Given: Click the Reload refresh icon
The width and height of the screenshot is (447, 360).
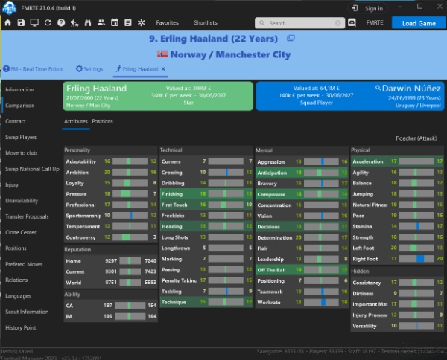Looking at the screenshot, I should (x=48, y=22).
